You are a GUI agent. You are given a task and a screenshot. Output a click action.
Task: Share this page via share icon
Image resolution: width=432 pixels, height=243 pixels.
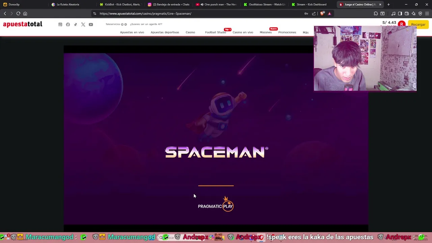tap(314, 13)
